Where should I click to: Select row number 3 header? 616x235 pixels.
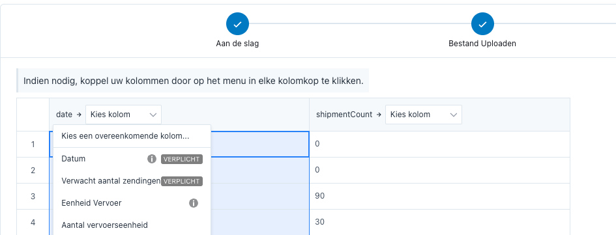33,196
